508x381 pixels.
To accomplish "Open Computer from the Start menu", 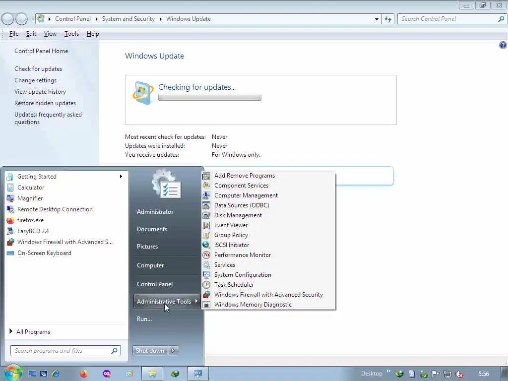I will pyautogui.click(x=150, y=265).
